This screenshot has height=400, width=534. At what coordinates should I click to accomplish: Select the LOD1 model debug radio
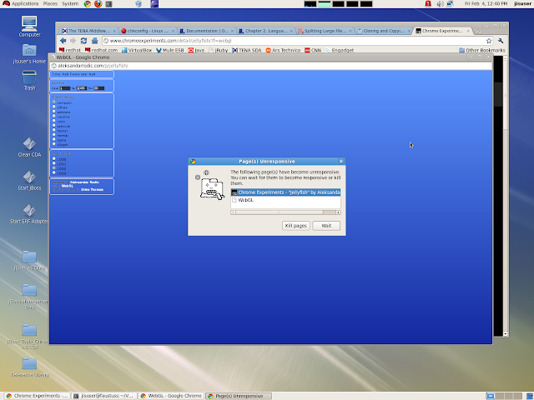(53, 163)
